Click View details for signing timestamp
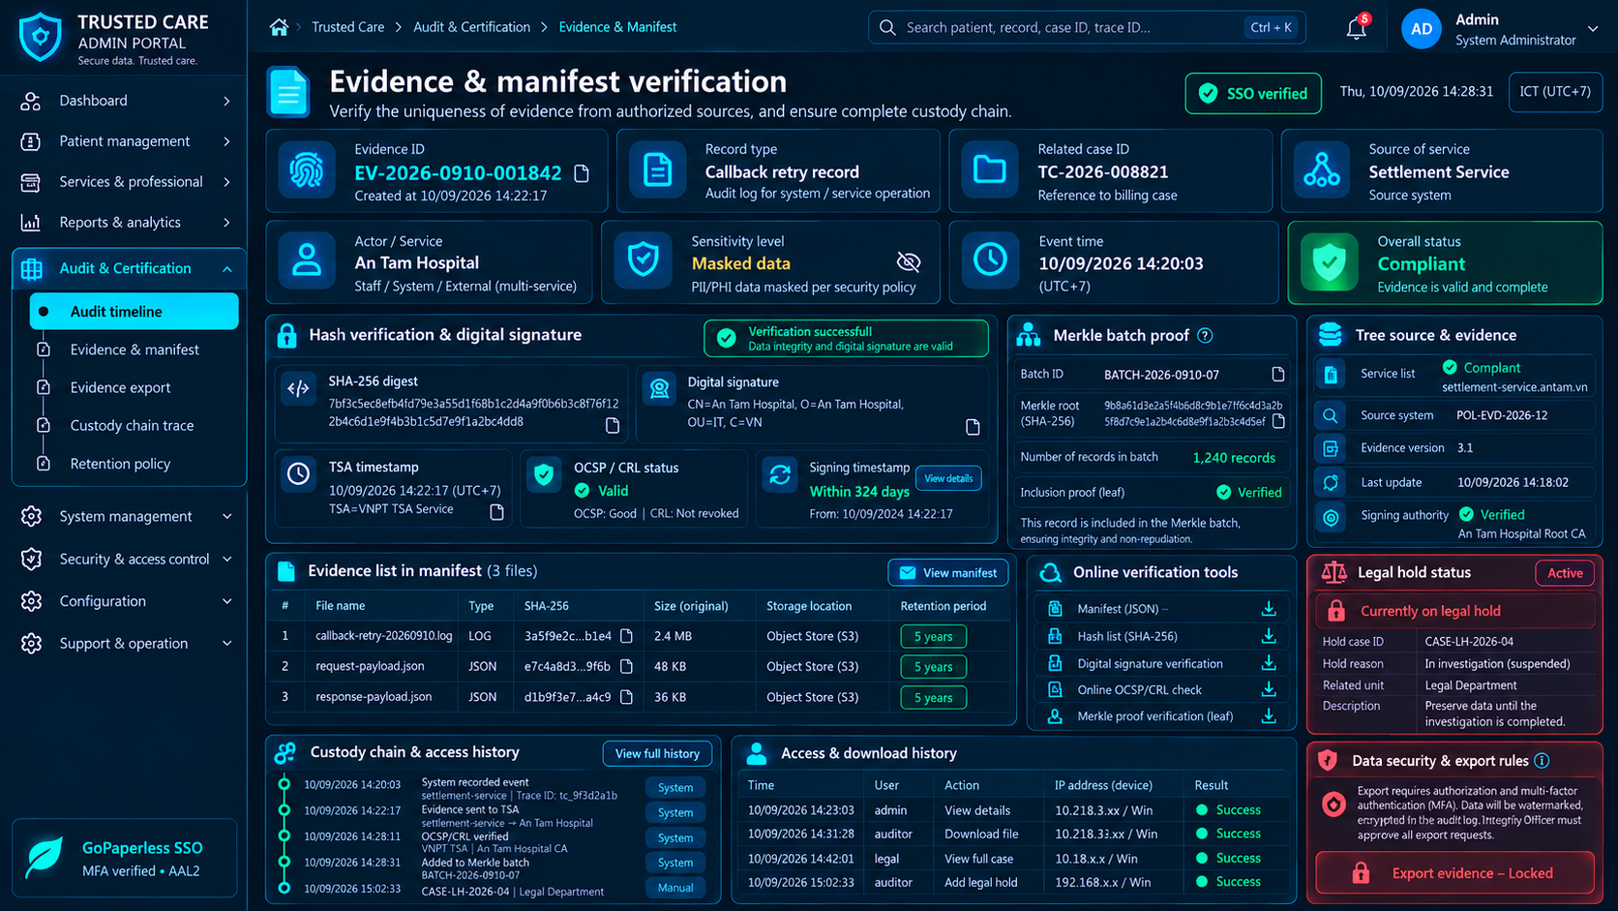Screen dimensions: 1618x911 tap(948, 478)
